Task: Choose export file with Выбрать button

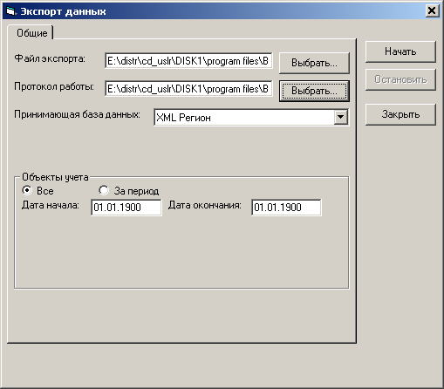Action: click(x=314, y=63)
